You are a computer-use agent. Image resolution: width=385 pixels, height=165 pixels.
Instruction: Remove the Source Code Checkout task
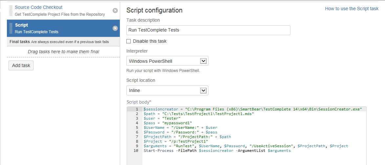115,11
